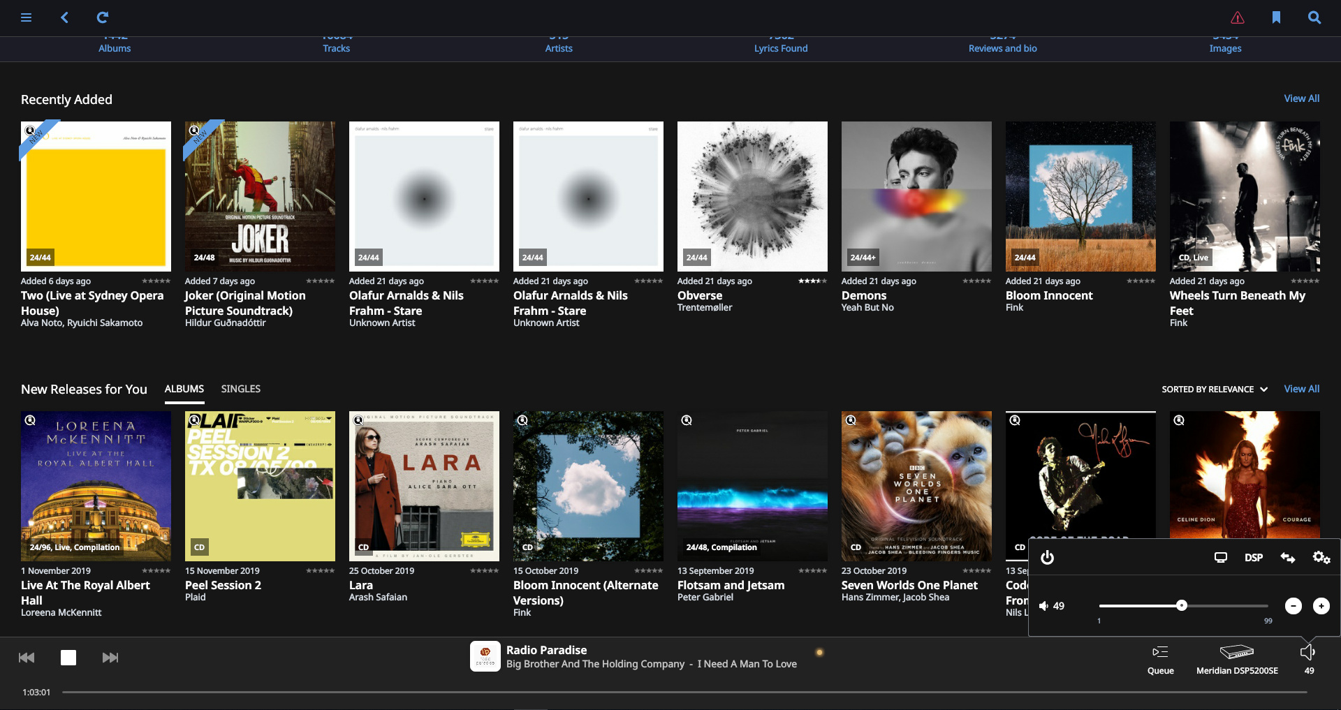
Task: Click magnifier badge on Lara album cover
Action: (x=358, y=420)
